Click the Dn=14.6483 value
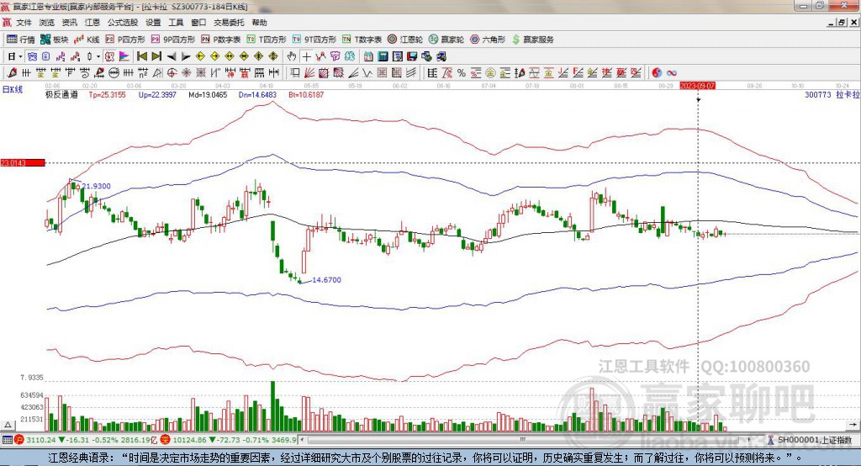The image size is (861, 466). (257, 95)
